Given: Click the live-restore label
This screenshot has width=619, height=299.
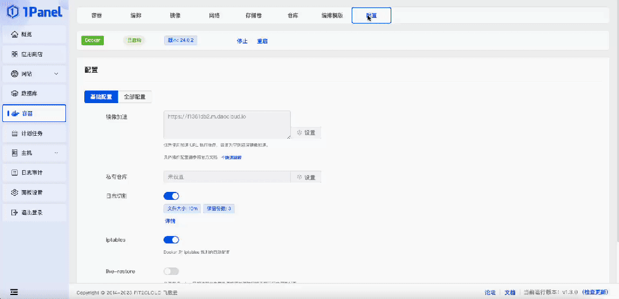Looking at the screenshot, I should pyautogui.click(x=120, y=272).
